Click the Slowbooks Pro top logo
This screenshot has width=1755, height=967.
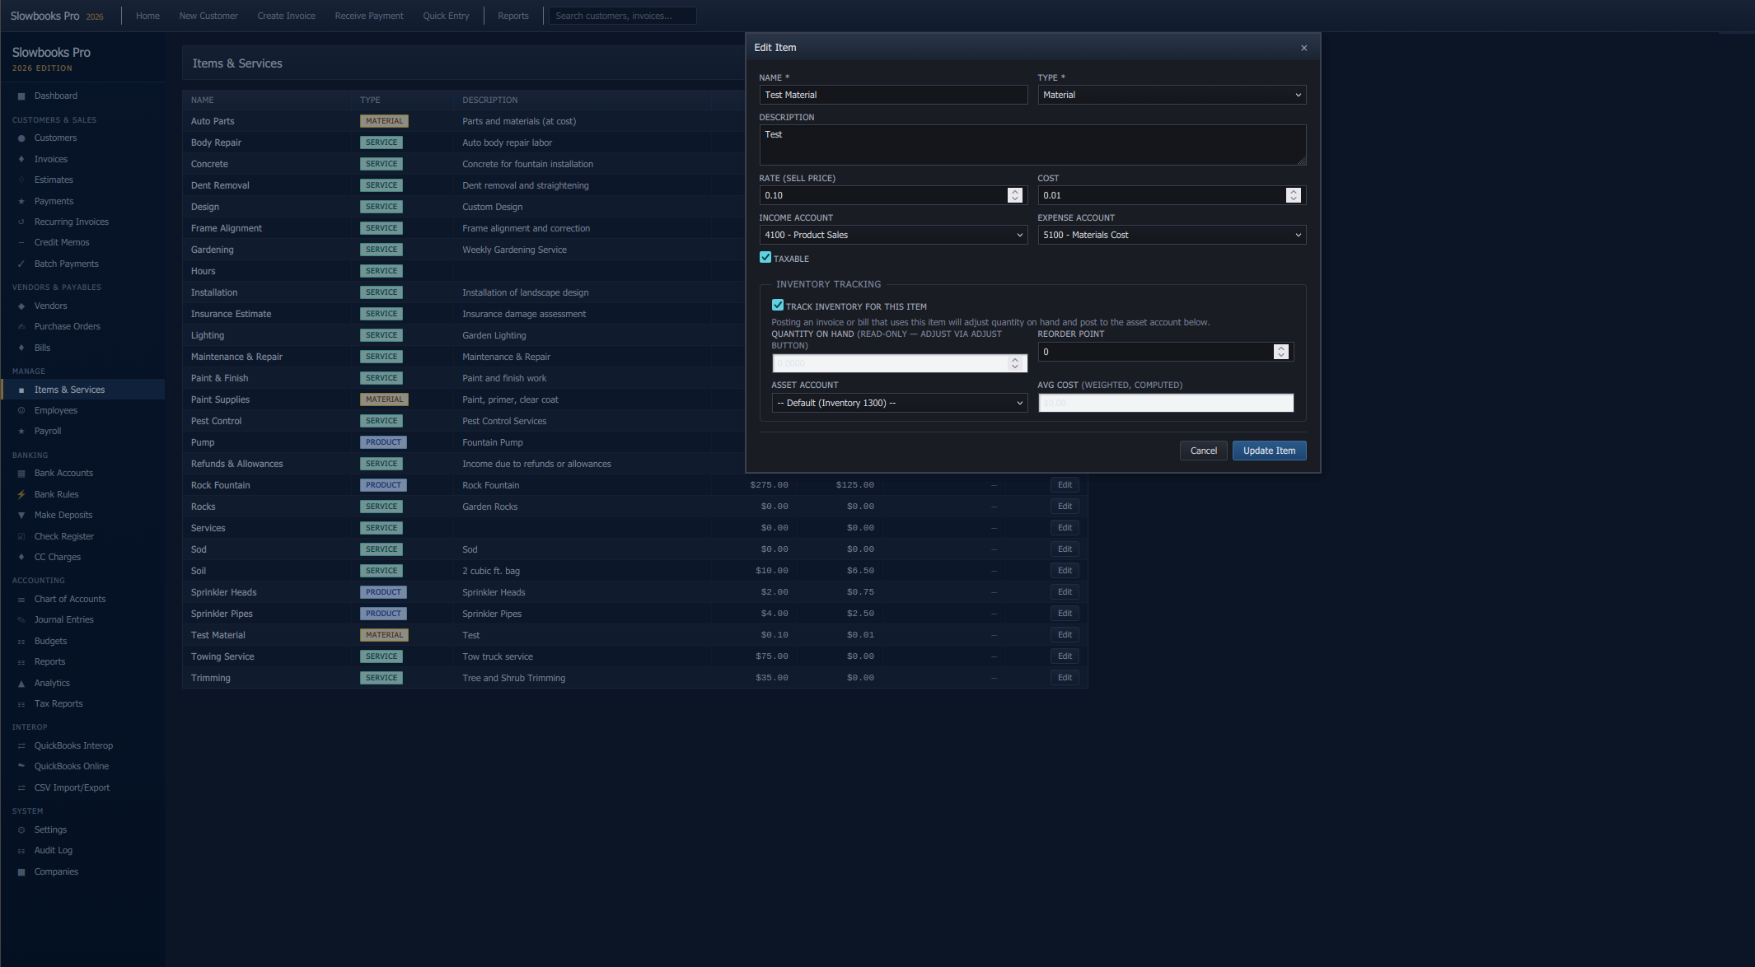[57, 16]
